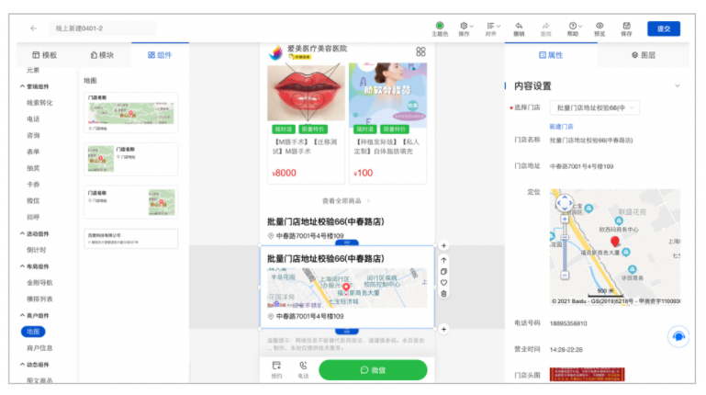Choose the full-width map component thumbnail
Viewport: 706px width, 395px height.
tap(131, 113)
